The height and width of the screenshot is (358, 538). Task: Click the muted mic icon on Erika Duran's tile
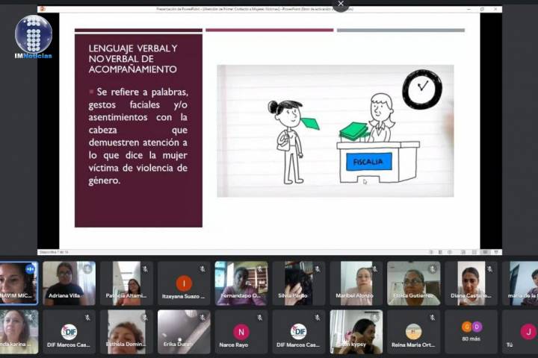(202, 318)
